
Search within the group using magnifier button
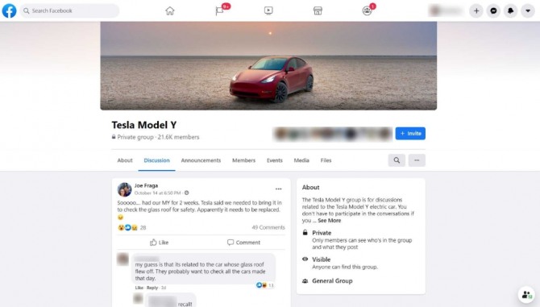(x=397, y=160)
